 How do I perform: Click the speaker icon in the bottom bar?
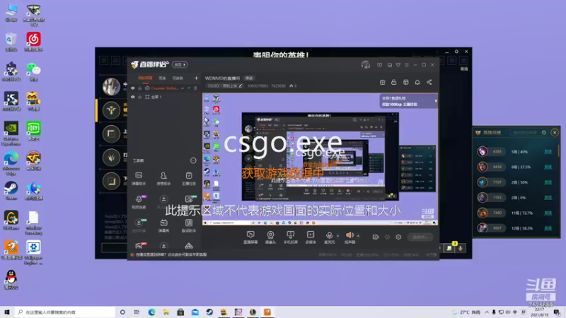(x=350, y=235)
